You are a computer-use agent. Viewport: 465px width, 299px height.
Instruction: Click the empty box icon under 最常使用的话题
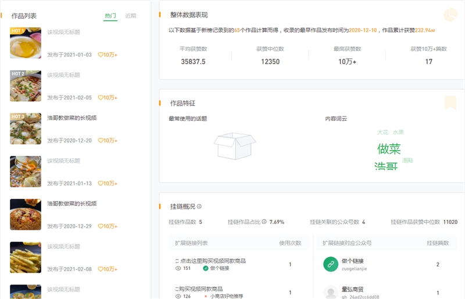tap(235, 145)
